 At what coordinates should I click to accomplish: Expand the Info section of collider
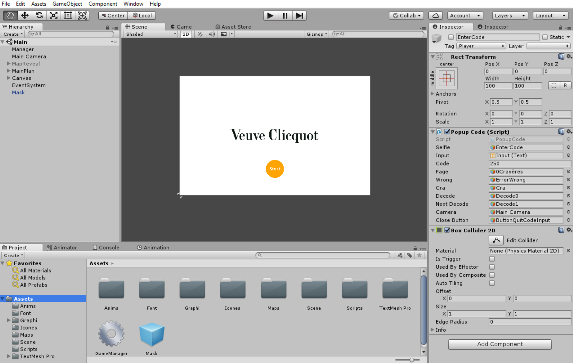click(x=432, y=329)
